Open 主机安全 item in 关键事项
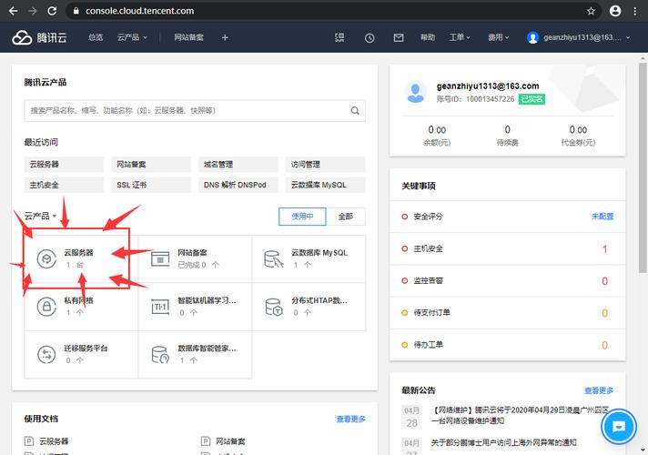 point(508,248)
